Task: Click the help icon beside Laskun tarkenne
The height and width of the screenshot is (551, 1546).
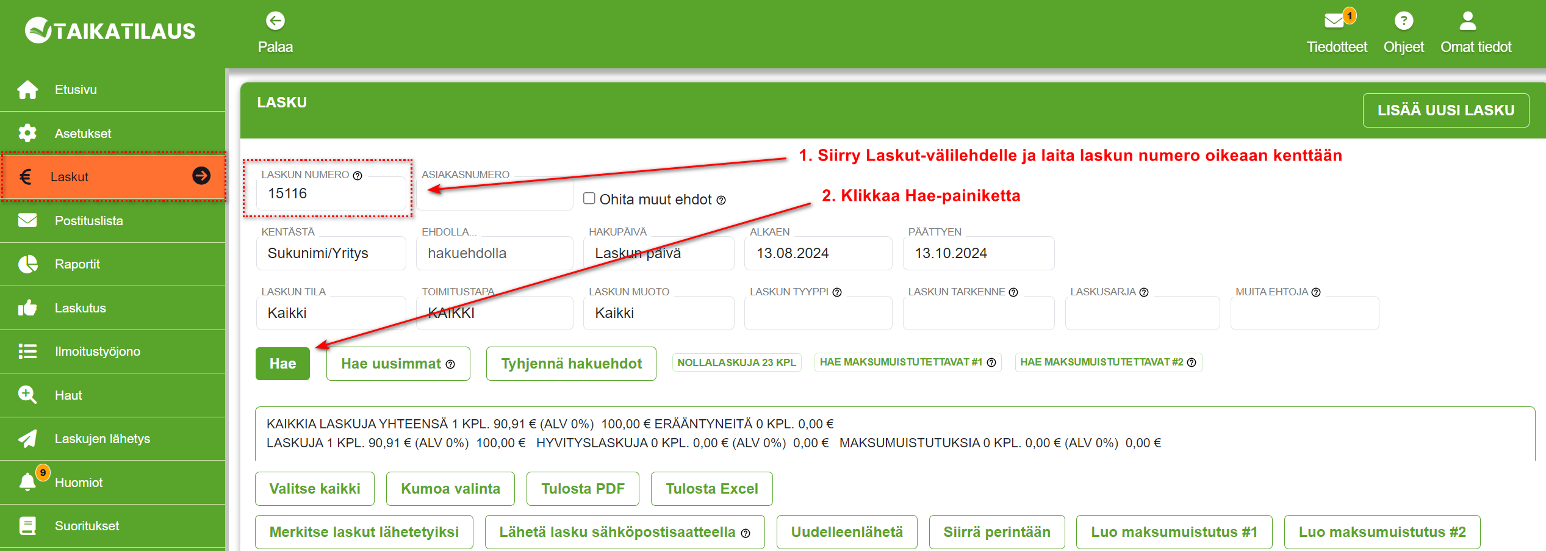Action: pos(1013,292)
